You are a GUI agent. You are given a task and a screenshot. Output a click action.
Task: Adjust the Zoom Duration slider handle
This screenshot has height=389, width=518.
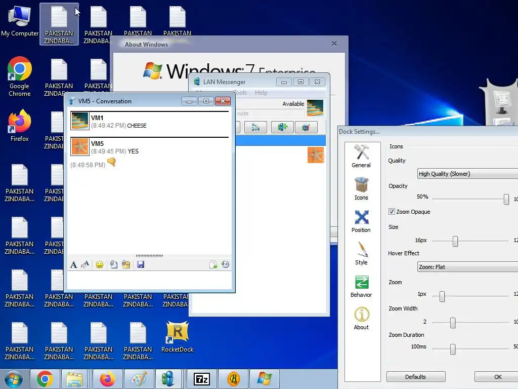click(453, 349)
